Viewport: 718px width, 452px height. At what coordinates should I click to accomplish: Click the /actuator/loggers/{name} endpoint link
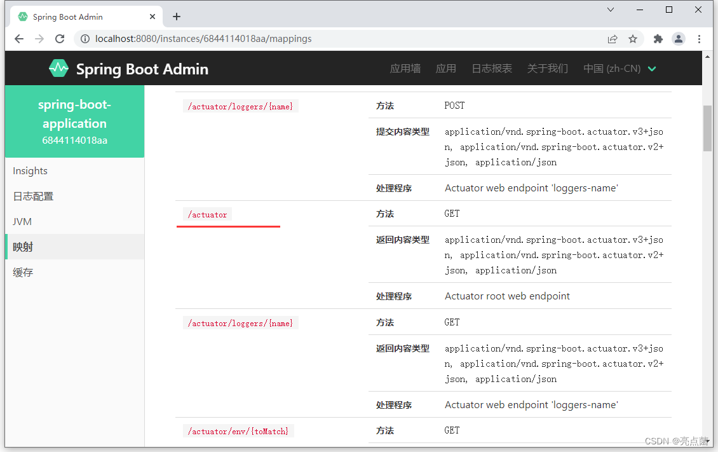[x=240, y=106]
